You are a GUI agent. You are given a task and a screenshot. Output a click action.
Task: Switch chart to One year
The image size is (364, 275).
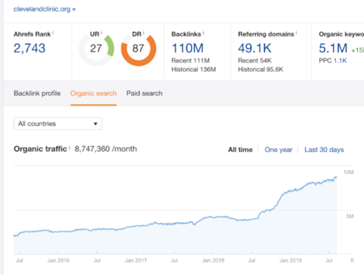(x=278, y=149)
